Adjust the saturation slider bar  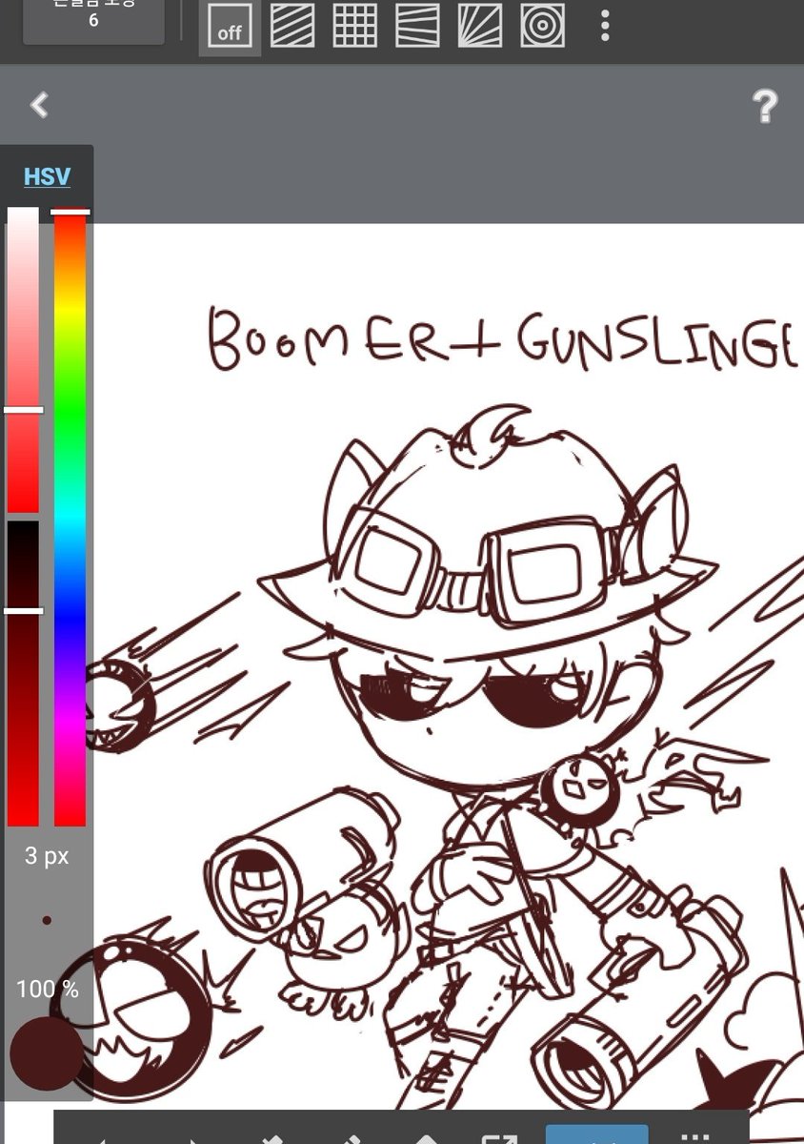click(23, 360)
